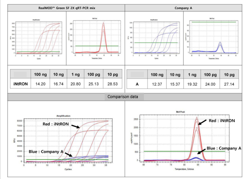The height and width of the screenshot is (179, 244).
Task: Select the value 27.14
Action: tap(229, 84)
